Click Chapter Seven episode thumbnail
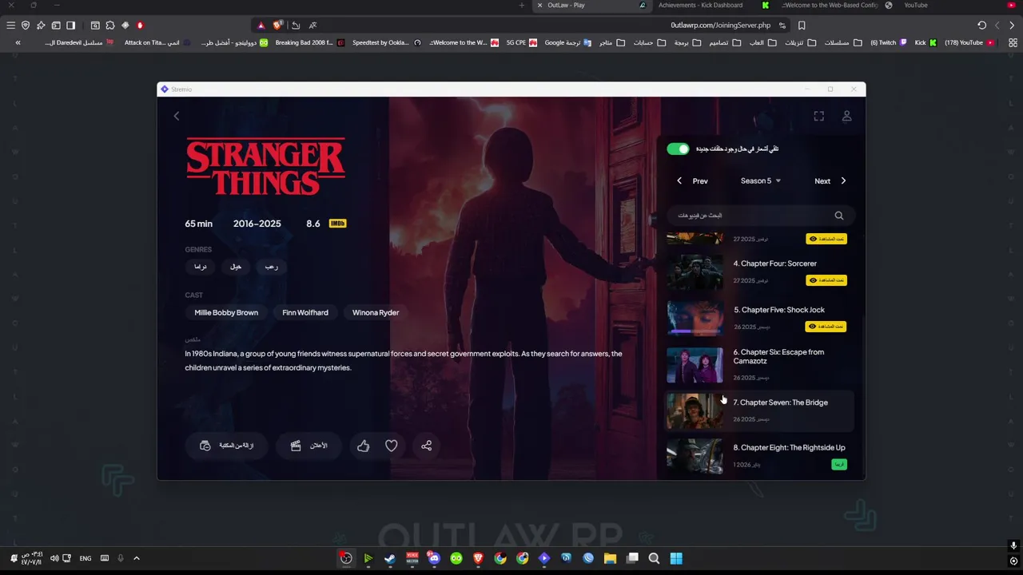This screenshot has width=1023, height=575. (x=695, y=411)
